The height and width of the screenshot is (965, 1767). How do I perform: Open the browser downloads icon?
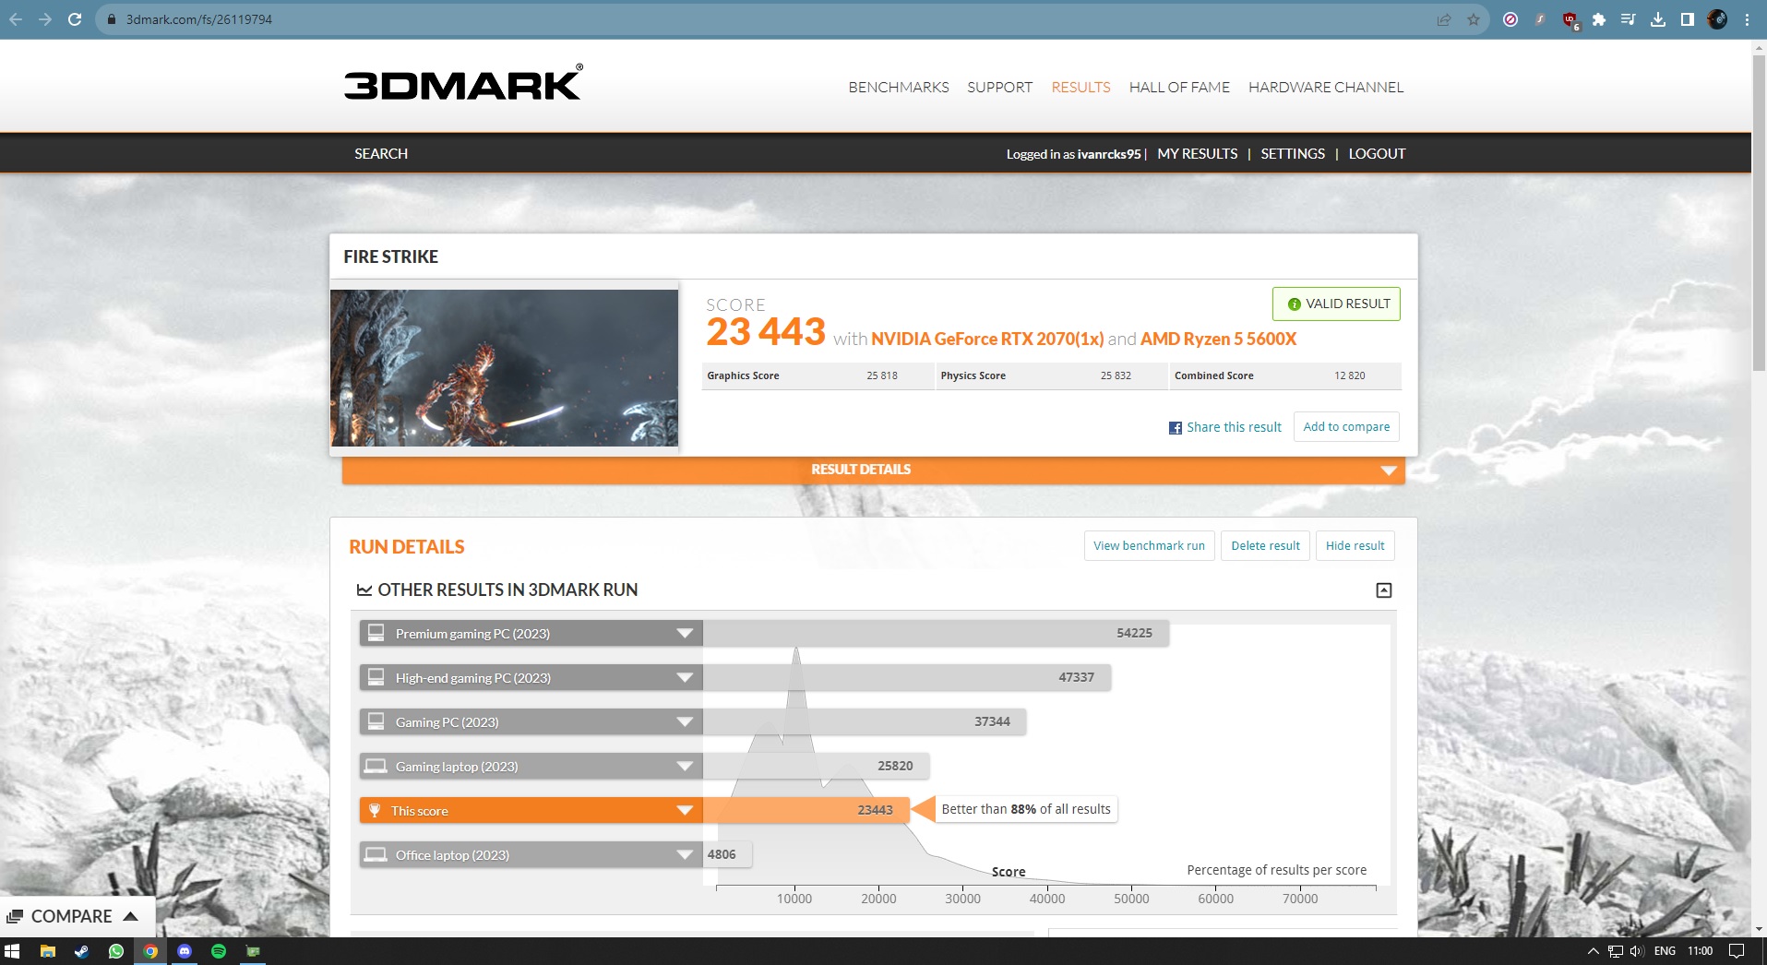coord(1658,19)
